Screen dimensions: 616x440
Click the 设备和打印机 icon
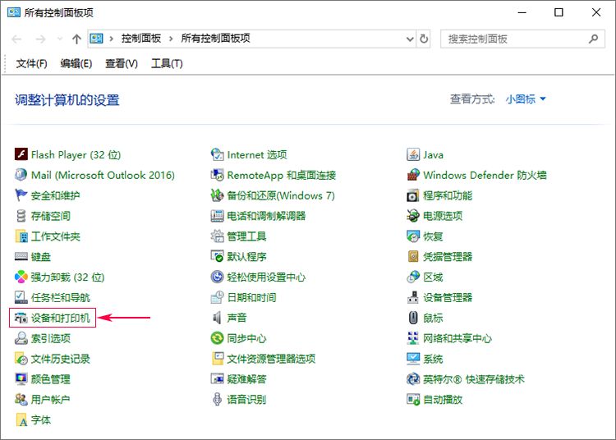tap(21, 318)
